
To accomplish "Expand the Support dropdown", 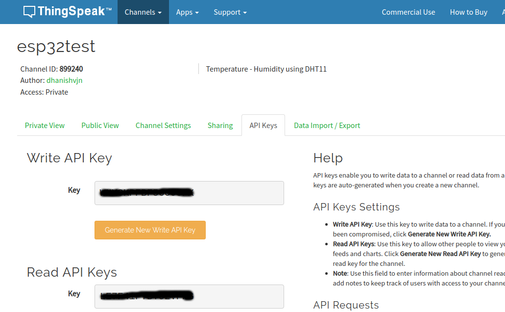I will (230, 12).
